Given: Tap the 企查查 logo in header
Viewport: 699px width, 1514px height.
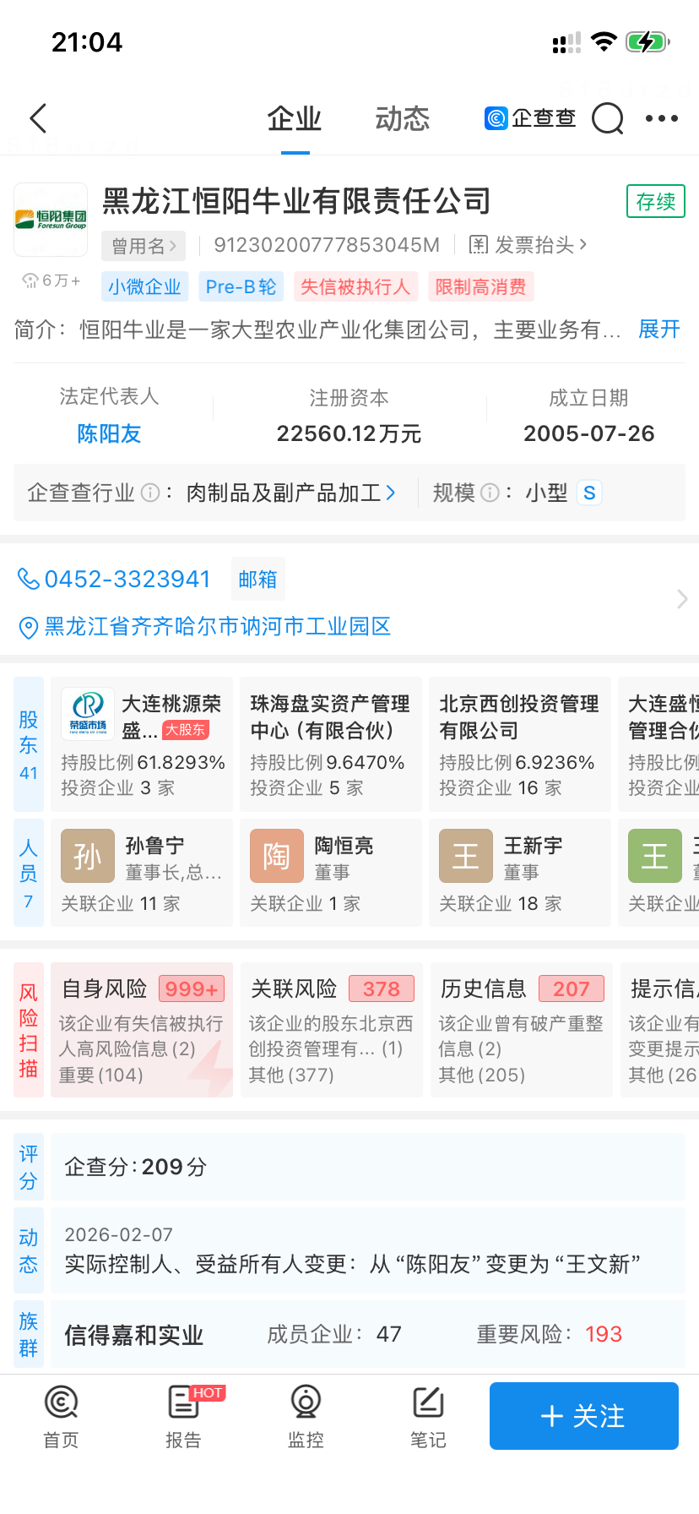Looking at the screenshot, I should point(530,118).
